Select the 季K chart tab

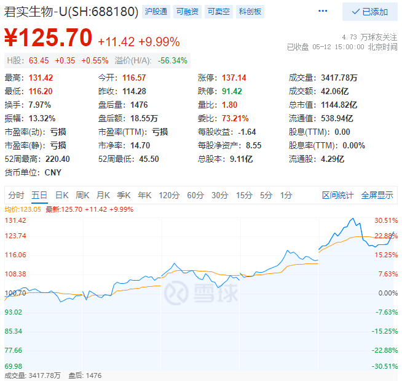coord(124,195)
